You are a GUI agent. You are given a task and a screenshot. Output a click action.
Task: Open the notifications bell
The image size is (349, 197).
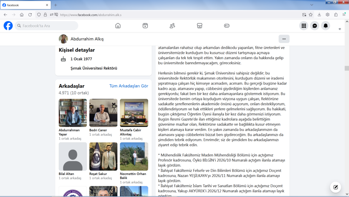[x=326, y=26]
